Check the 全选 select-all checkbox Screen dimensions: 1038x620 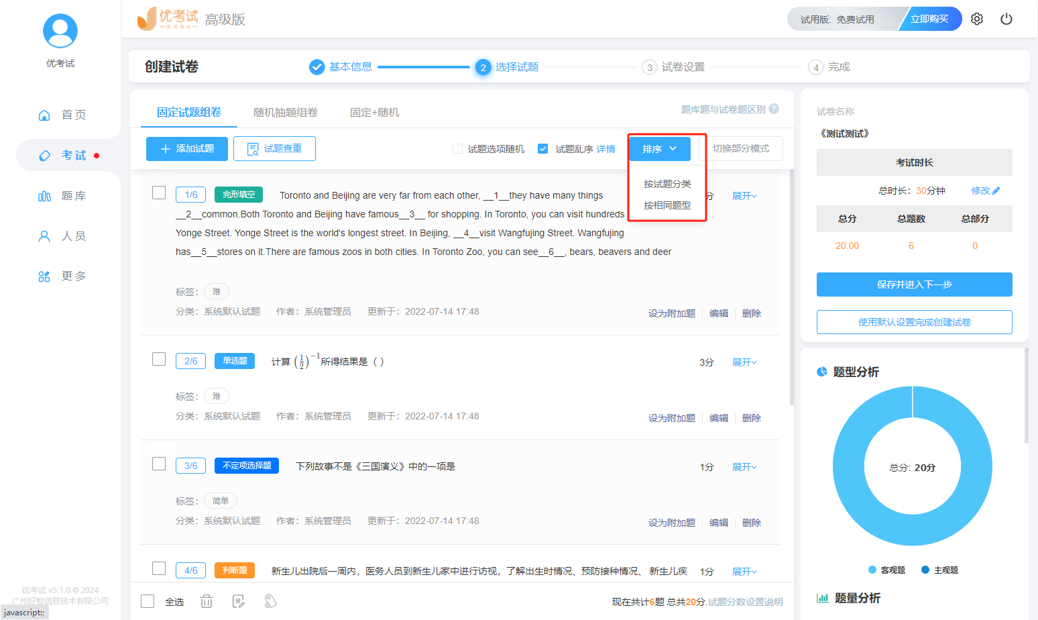[x=148, y=601]
